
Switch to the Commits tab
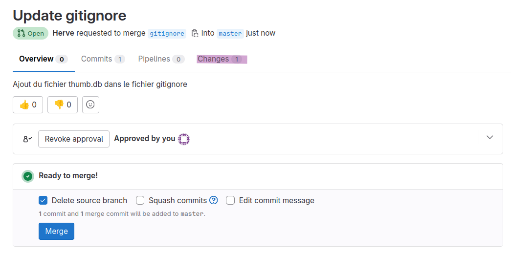click(103, 59)
